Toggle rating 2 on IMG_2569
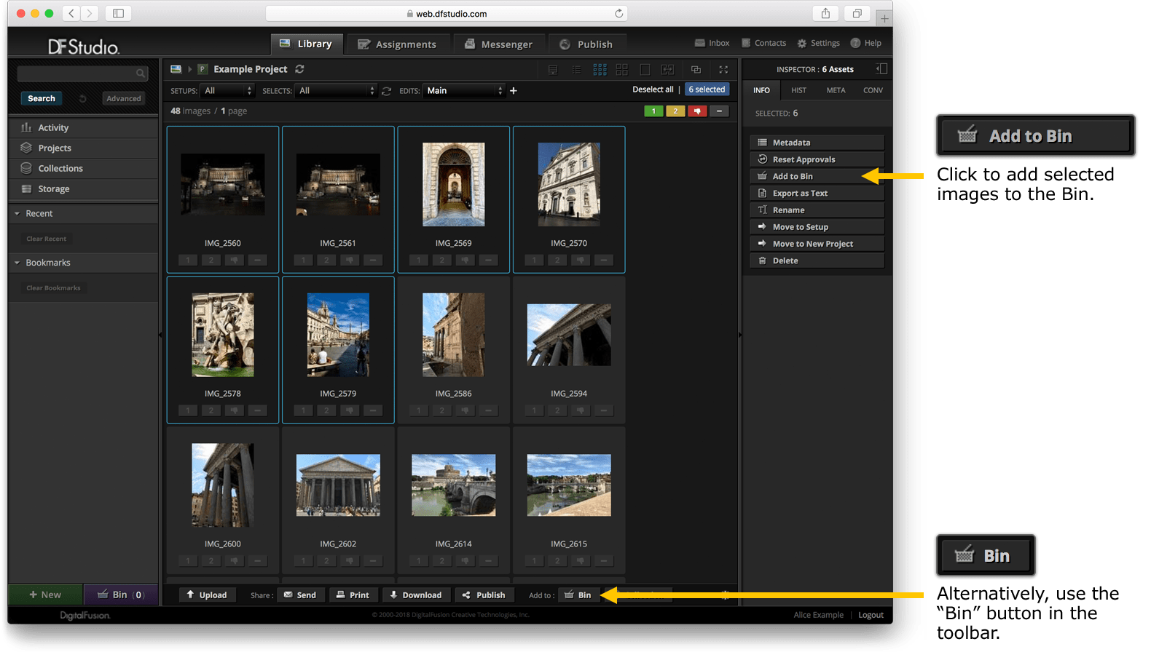 [441, 261]
